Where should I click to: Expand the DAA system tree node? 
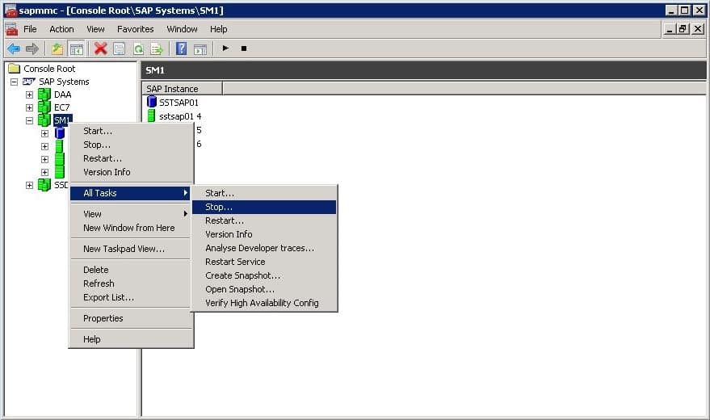(30, 94)
